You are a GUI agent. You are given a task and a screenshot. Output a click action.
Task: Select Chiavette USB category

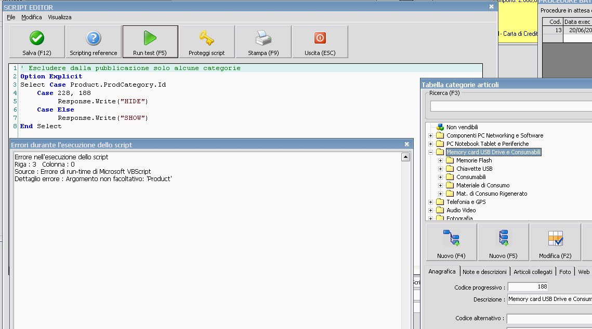point(475,169)
